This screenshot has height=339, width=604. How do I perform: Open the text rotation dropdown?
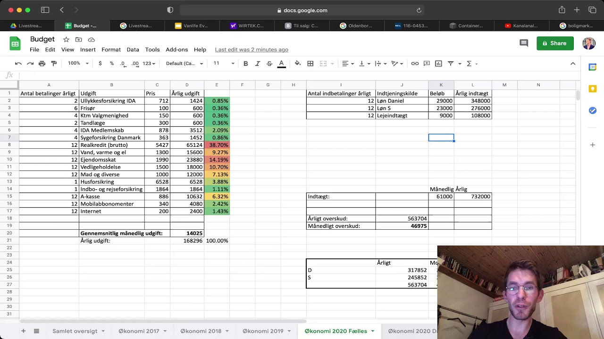click(x=397, y=64)
